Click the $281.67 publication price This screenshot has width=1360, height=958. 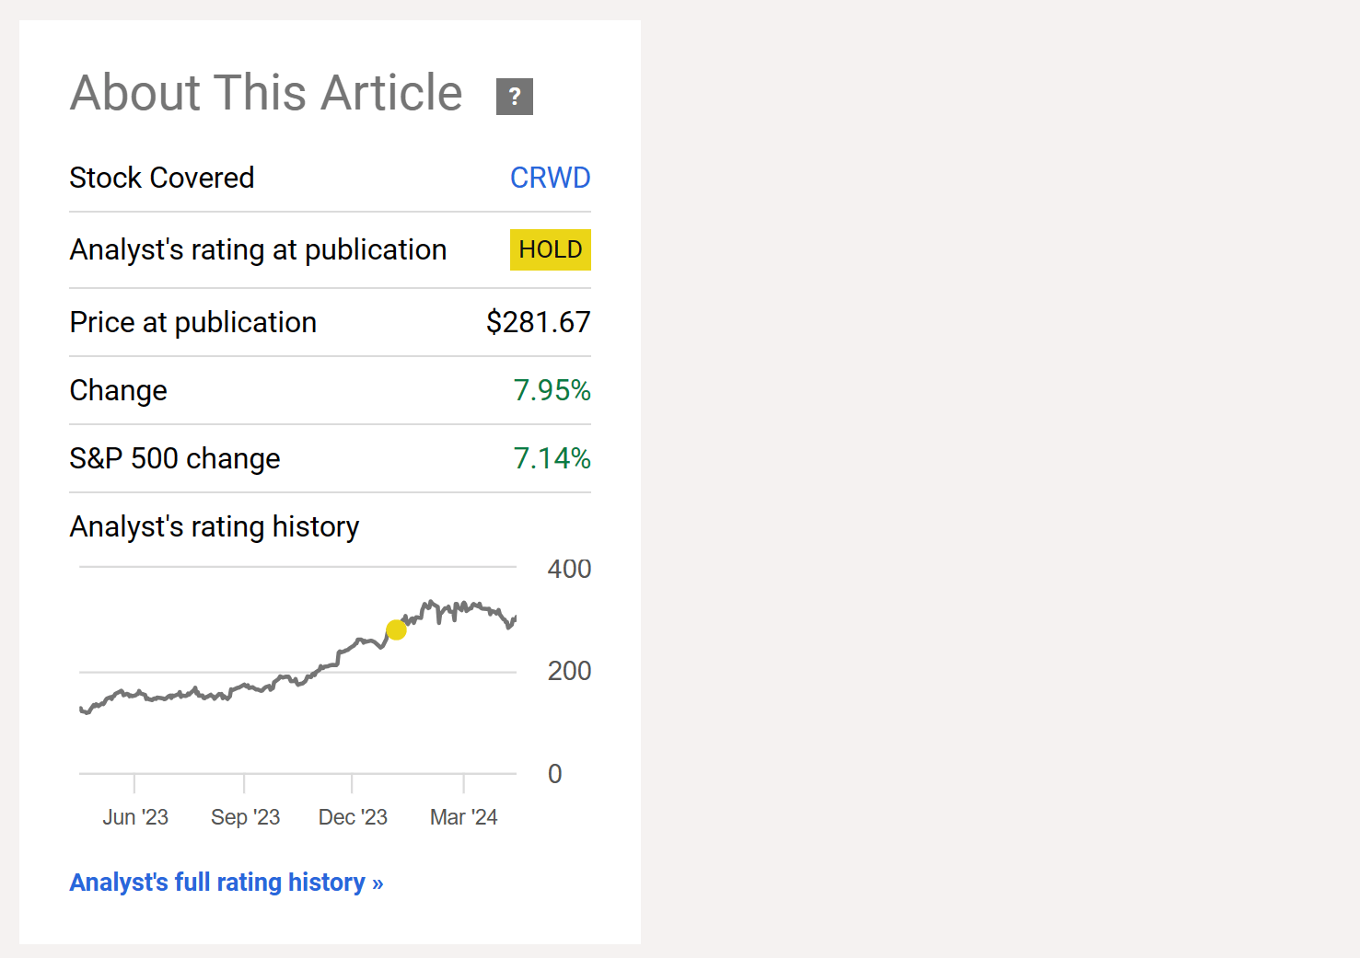click(539, 322)
